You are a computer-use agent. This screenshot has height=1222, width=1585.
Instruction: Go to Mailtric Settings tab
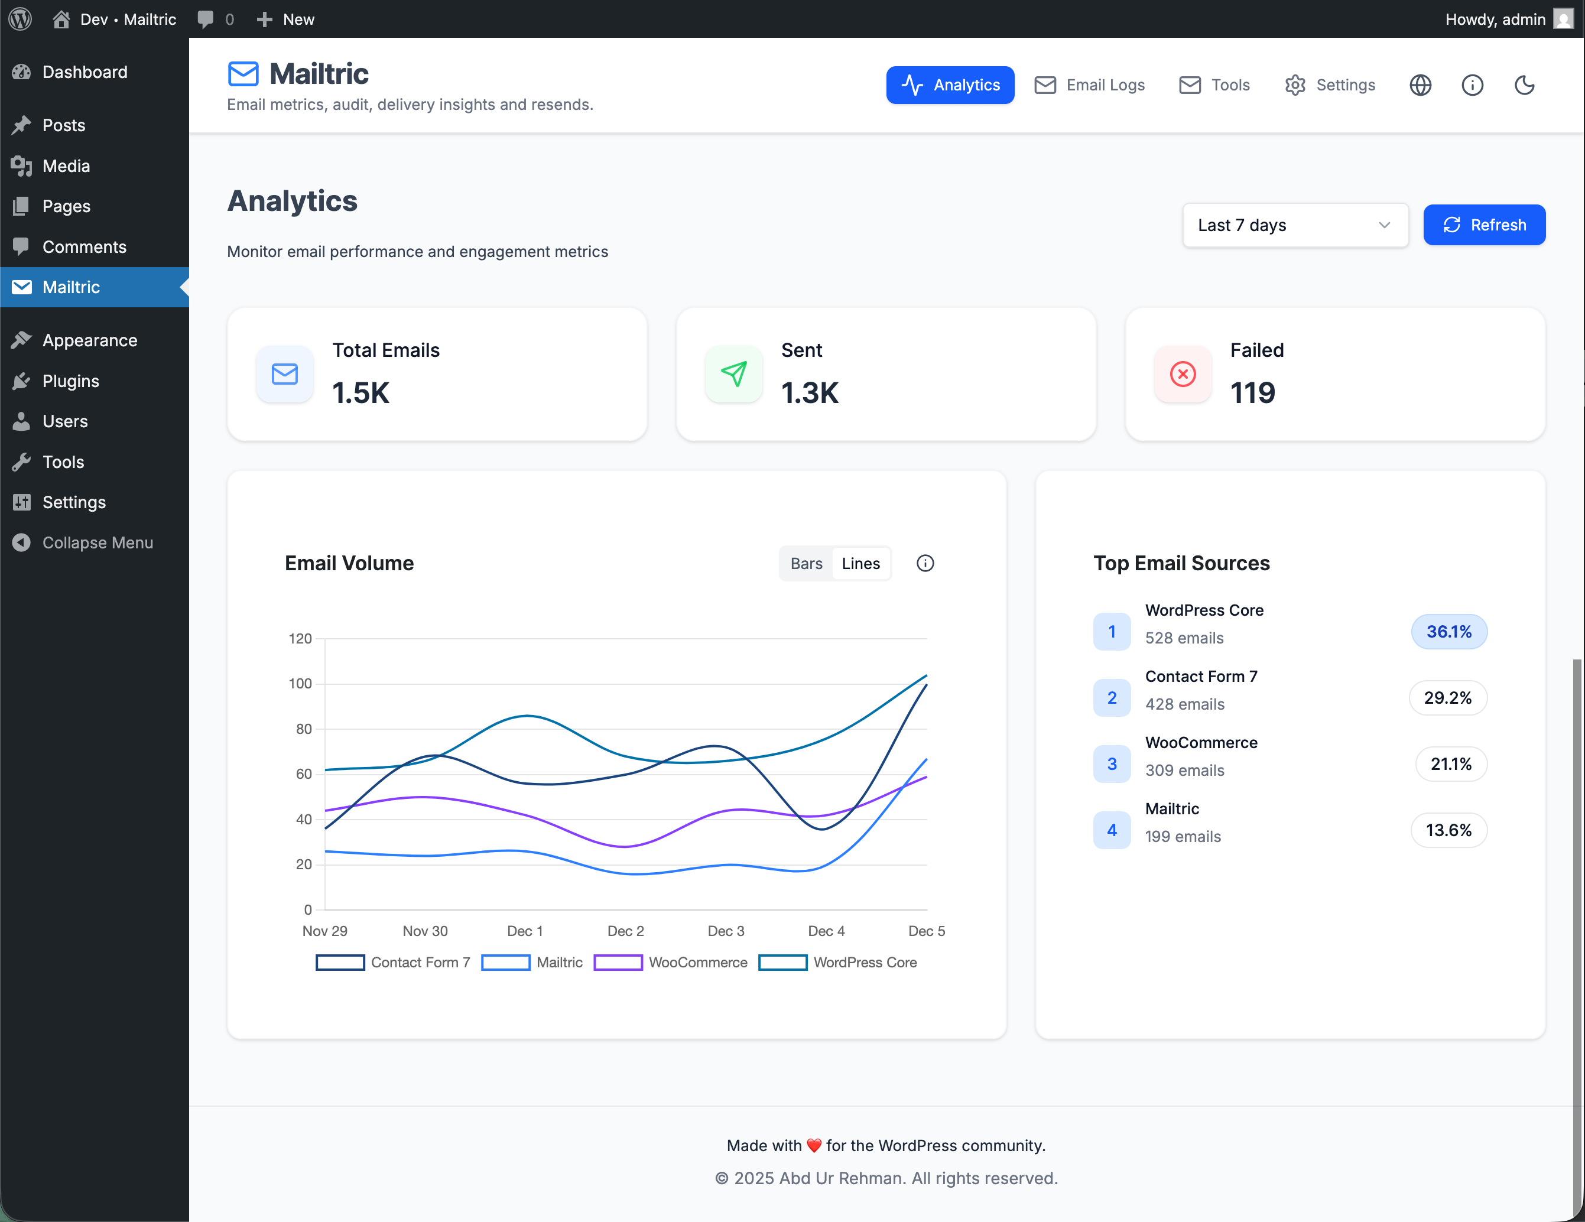[x=1330, y=85]
